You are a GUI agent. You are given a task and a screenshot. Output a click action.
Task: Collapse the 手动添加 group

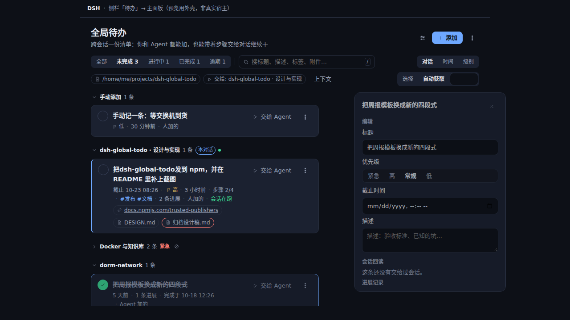(94, 97)
